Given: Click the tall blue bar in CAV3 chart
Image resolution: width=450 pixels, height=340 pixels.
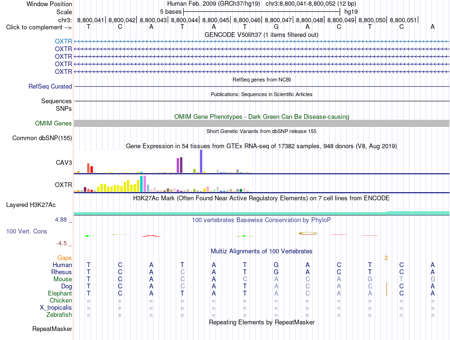Looking at the screenshot, I should 201,161.
